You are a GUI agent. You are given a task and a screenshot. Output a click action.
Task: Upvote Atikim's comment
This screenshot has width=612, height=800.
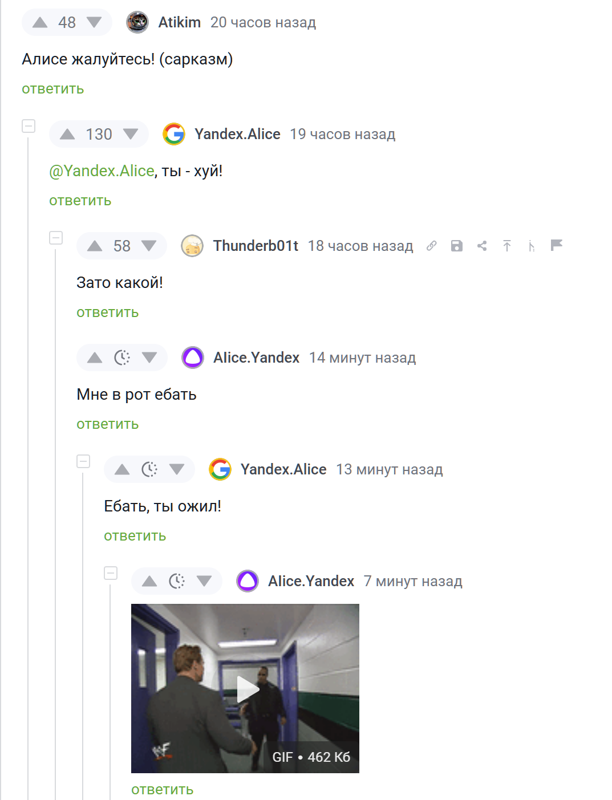tap(40, 22)
